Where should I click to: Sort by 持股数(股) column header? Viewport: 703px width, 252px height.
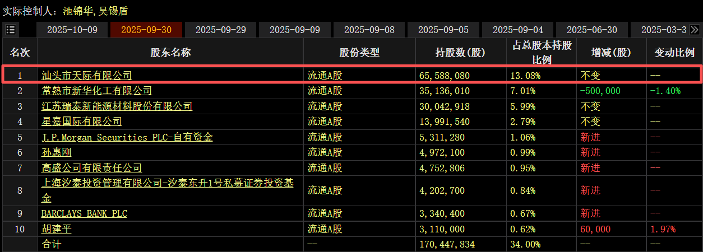[x=461, y=52]
